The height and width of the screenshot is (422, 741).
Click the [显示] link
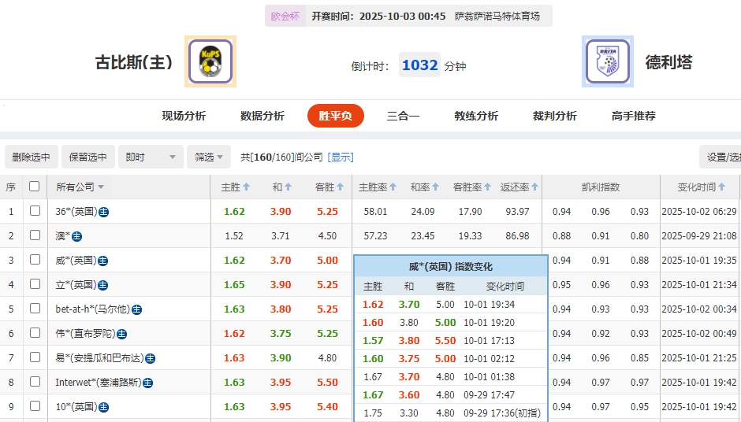tap(341, 157)
